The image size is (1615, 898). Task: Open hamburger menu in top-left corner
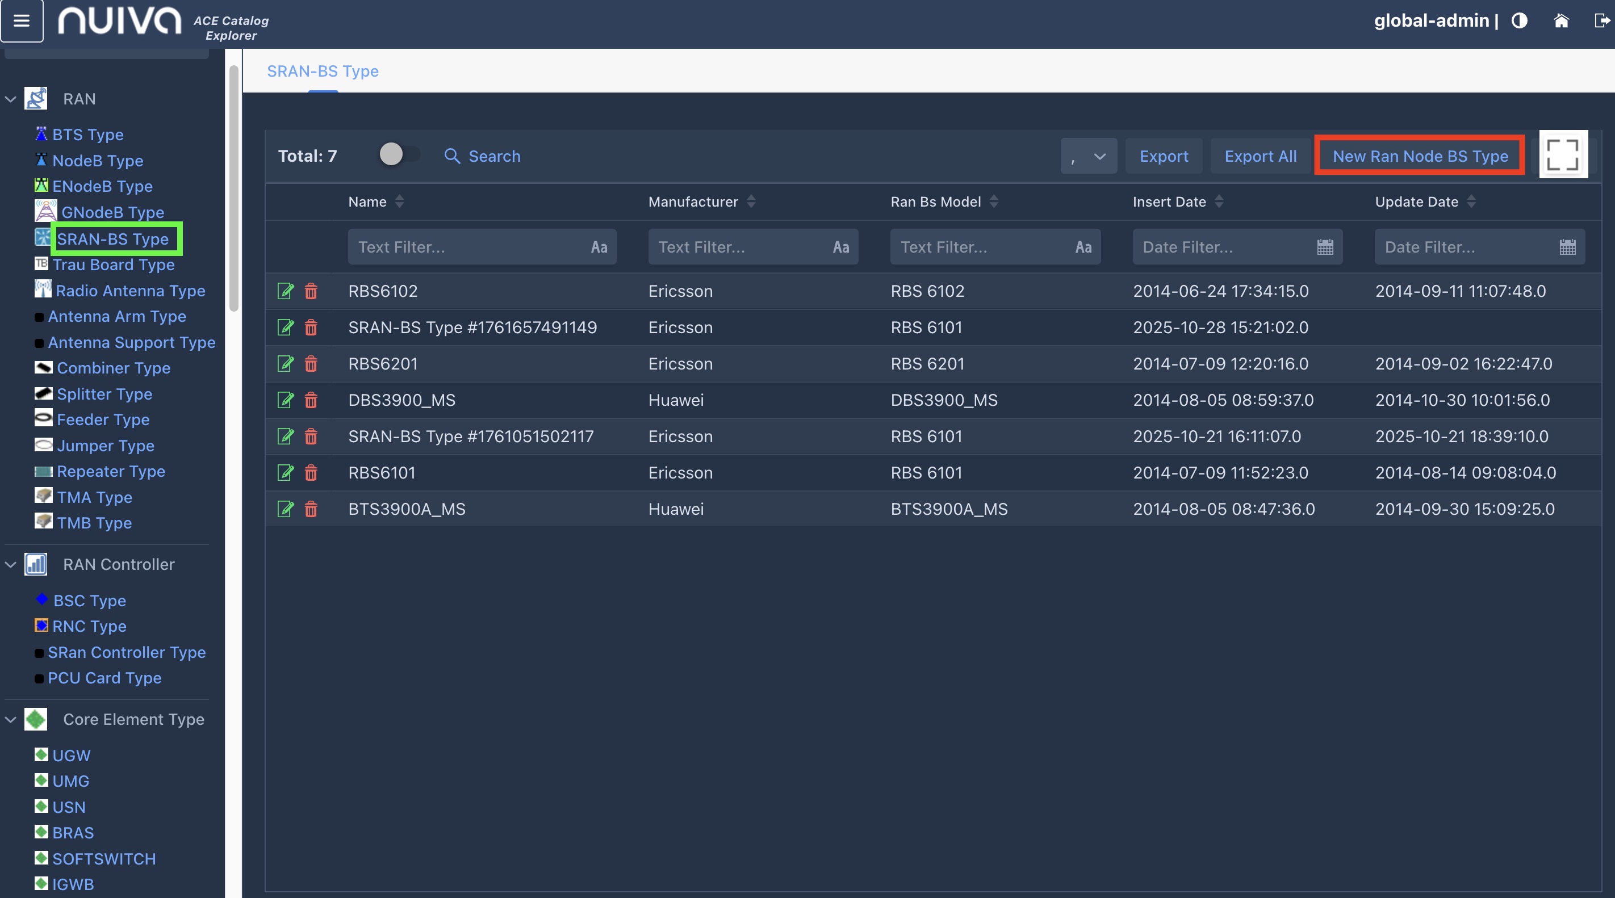(22, 20)
